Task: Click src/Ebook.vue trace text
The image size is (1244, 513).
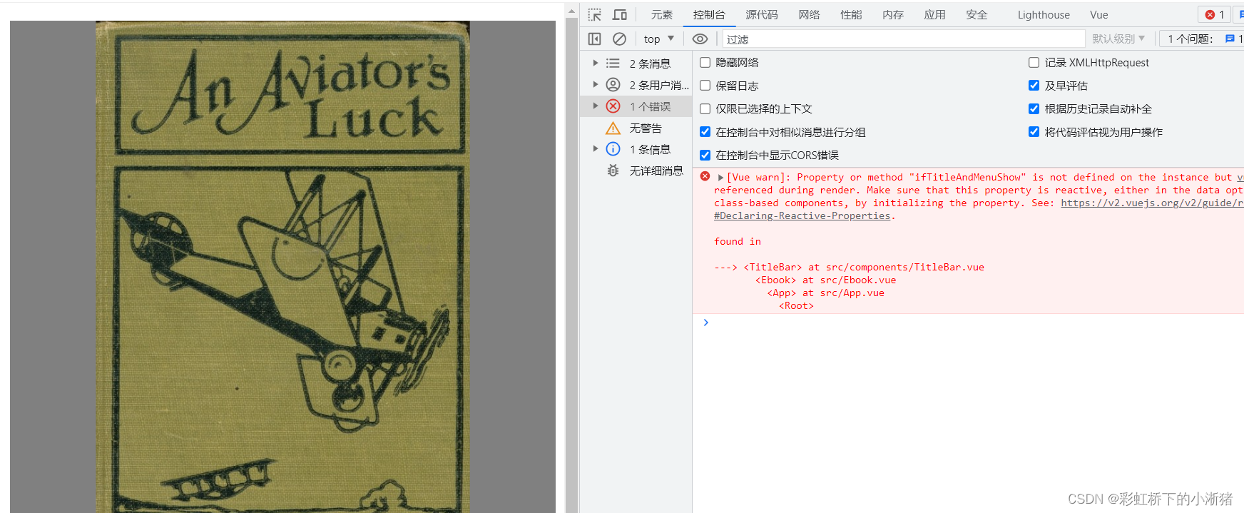Action: 858,280
